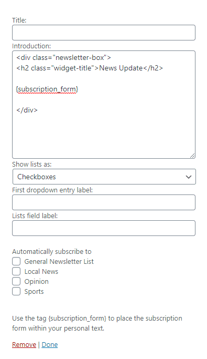The height and width of the screenshot is (359, 207).
Task: Open the Show lists as Checkboxes dropdown
Action: pyautogui.click(x=104, y=177)
